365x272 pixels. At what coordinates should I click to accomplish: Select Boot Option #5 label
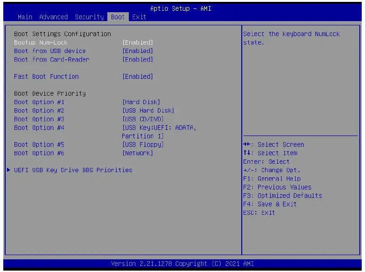tap(39, 145)
